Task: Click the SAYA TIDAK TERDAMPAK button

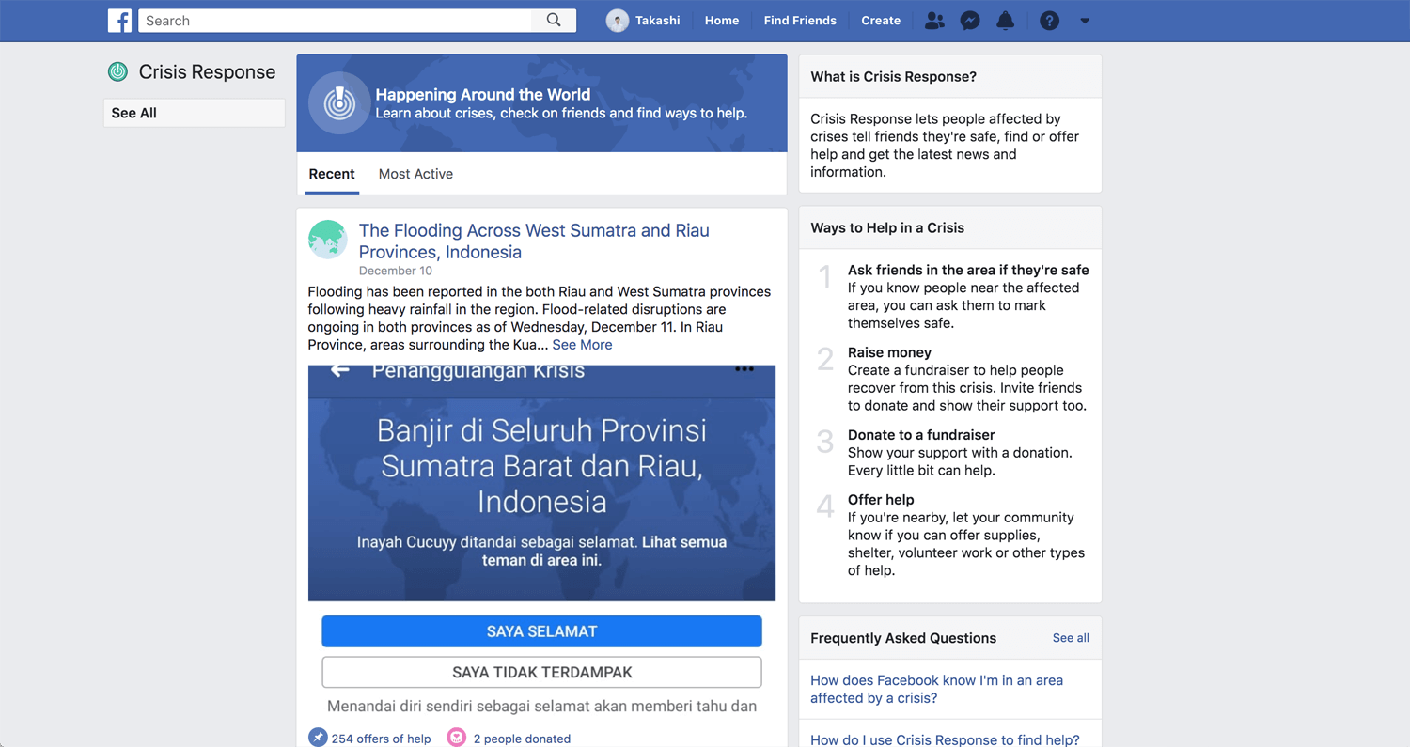Action: coord(541,673)
